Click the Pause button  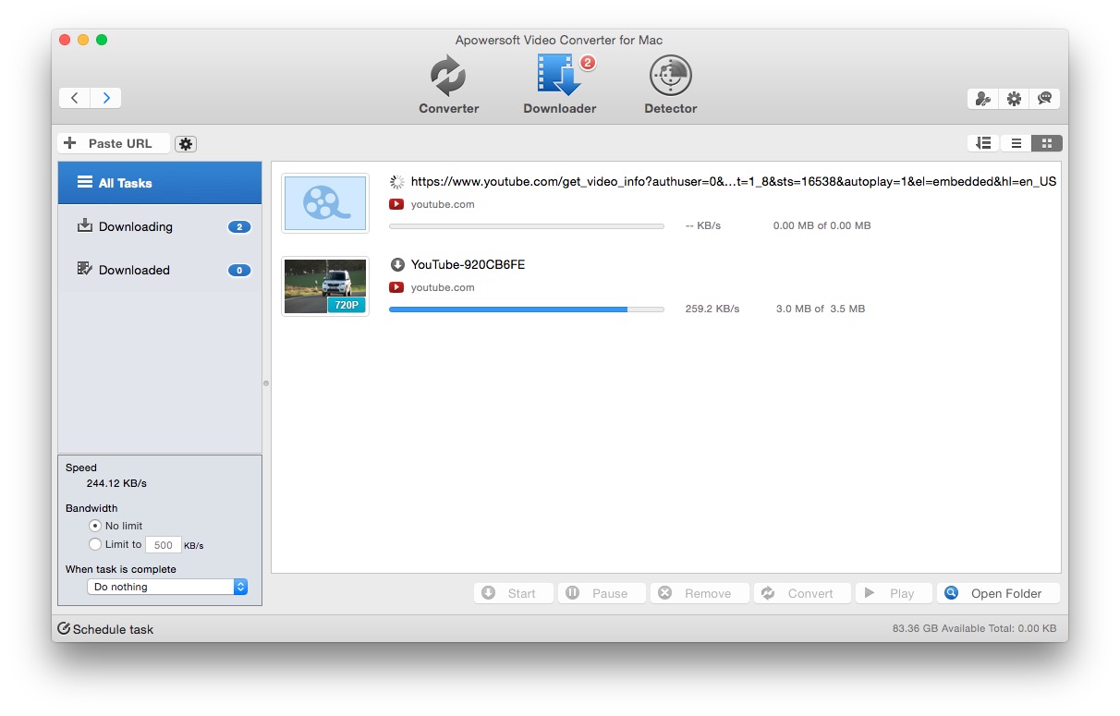point(603,593)
